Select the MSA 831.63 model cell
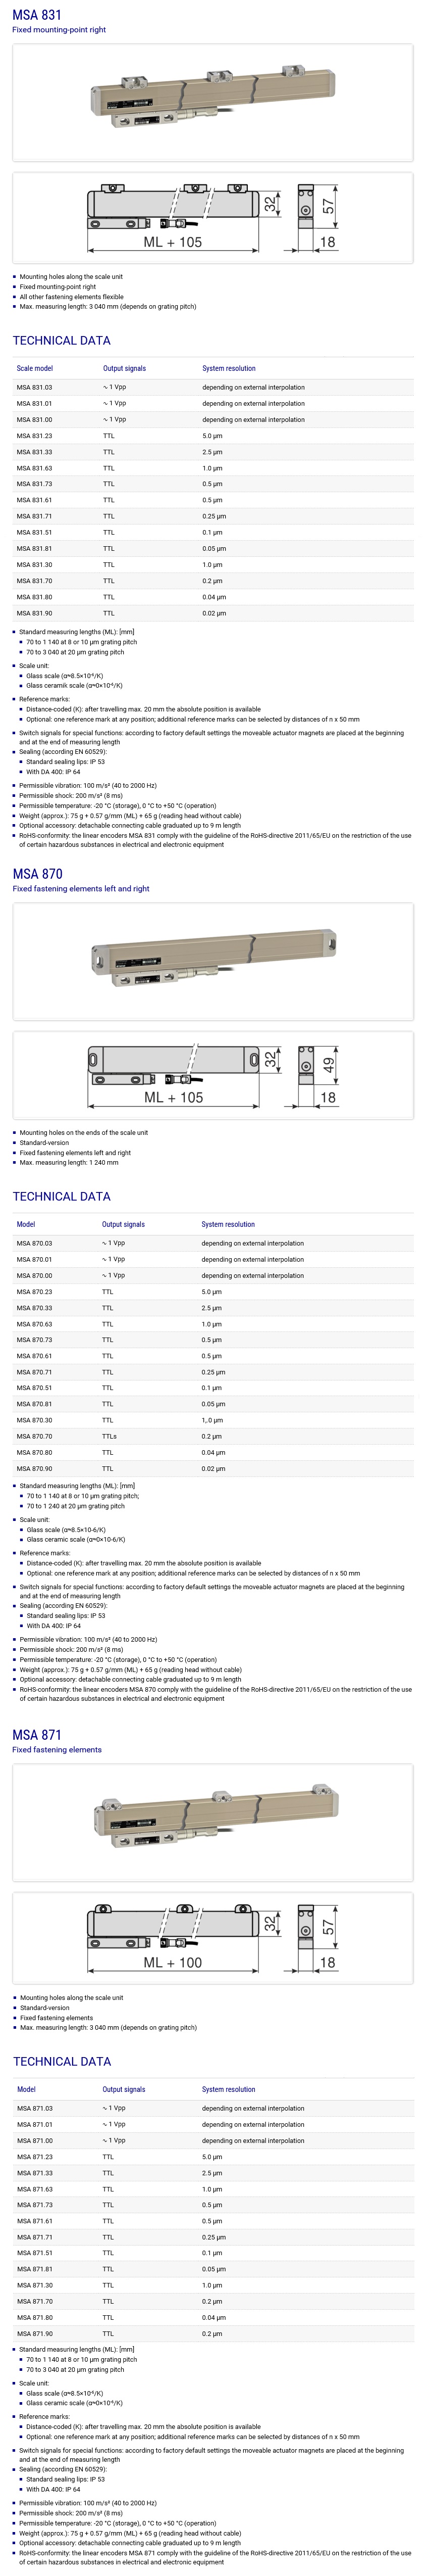Screen dimensions: 428x2576 pyautogui.click(x=35, y=468)
